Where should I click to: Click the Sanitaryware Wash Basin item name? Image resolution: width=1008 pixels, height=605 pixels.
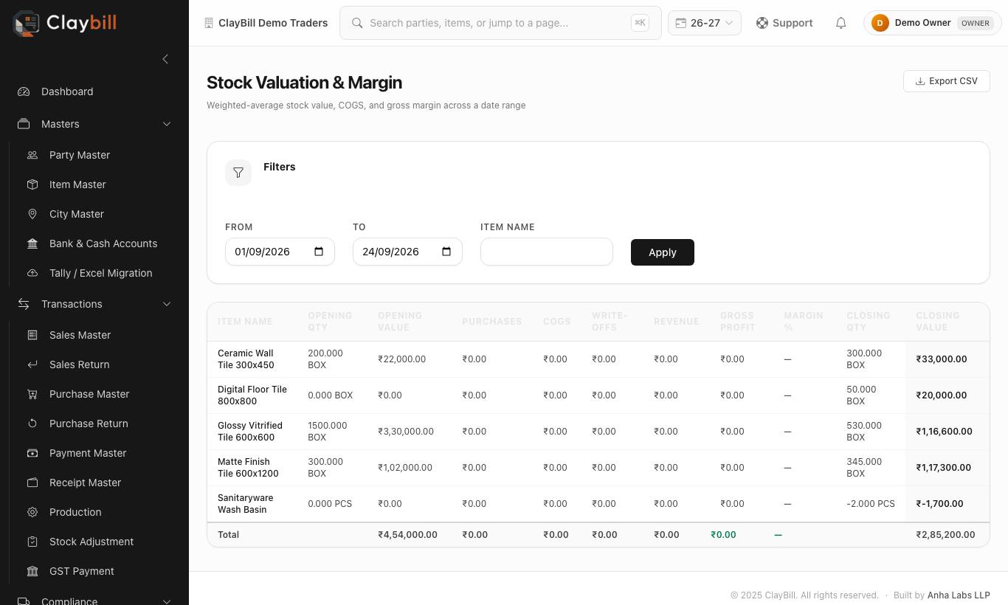245,504
